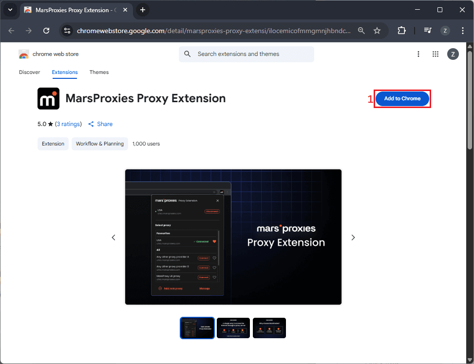Click the Search extensions and themes field
Image resolution: width=474 pixels, height=364 pixels.
tap(246, 54)
